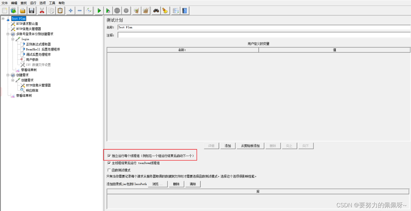The image size is (411, 211).
Task: Toggle 主线程结束后运行 tearDown线程组 checkbox
Action: [x=109, y=163]
